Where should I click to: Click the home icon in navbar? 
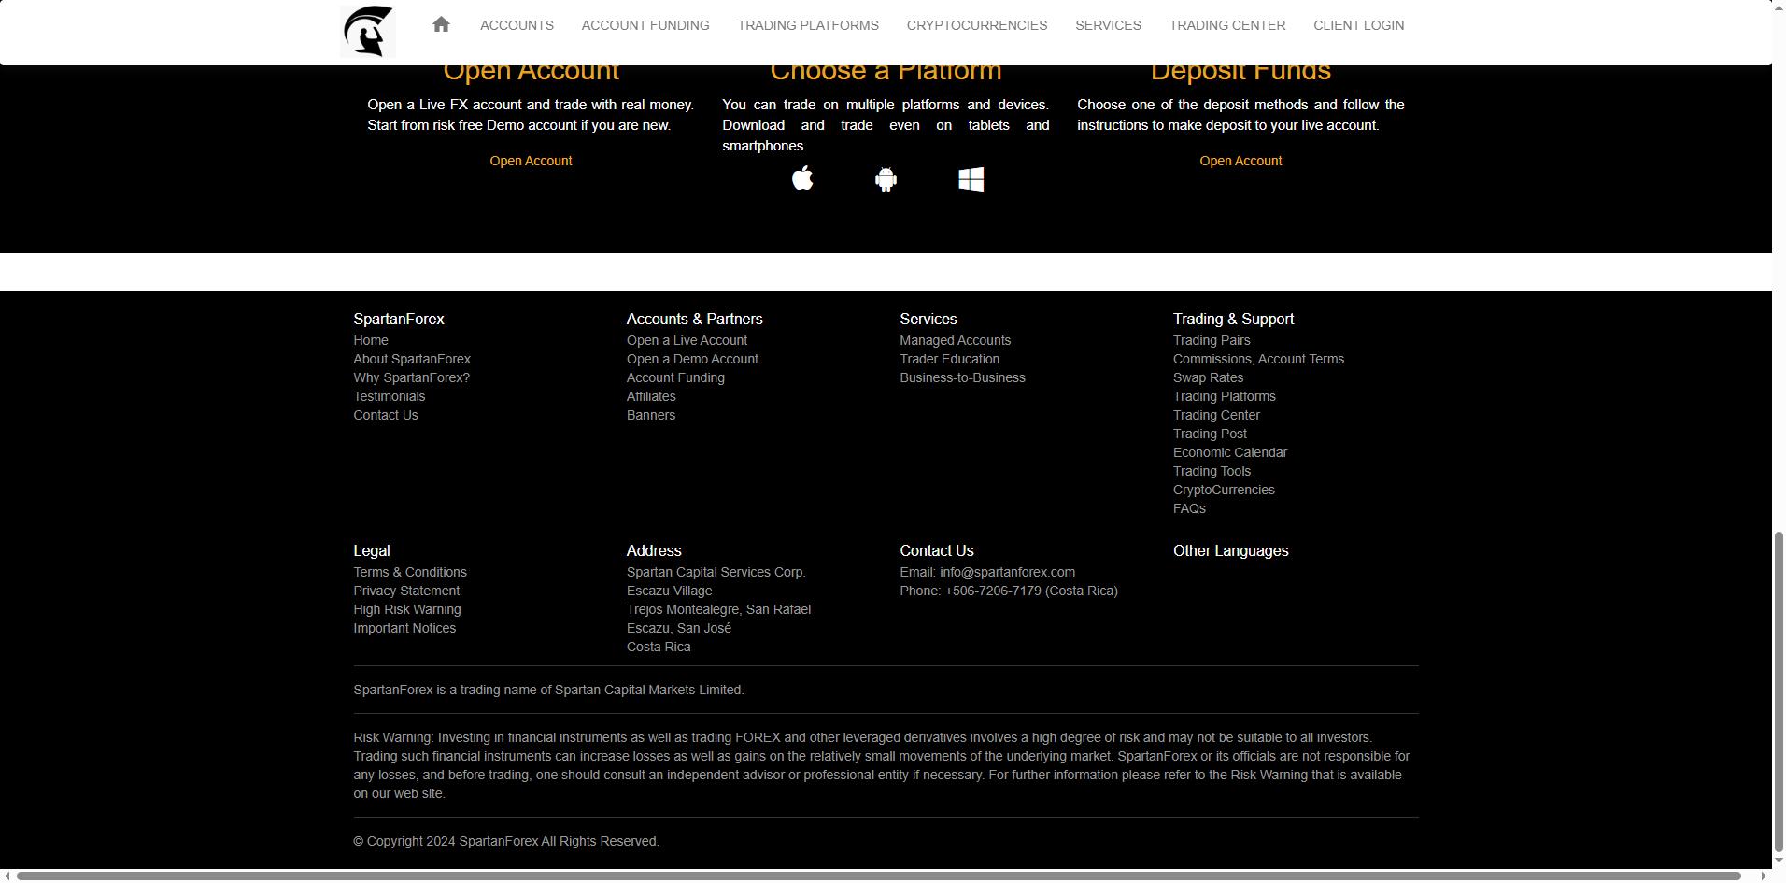[x=441, y=25]
